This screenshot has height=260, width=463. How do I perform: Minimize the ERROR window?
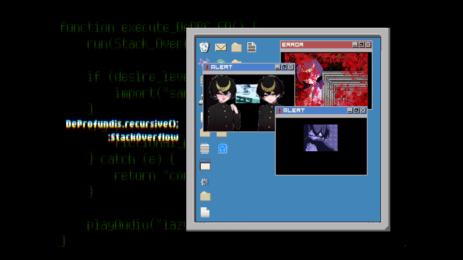(x=355, y=45)
